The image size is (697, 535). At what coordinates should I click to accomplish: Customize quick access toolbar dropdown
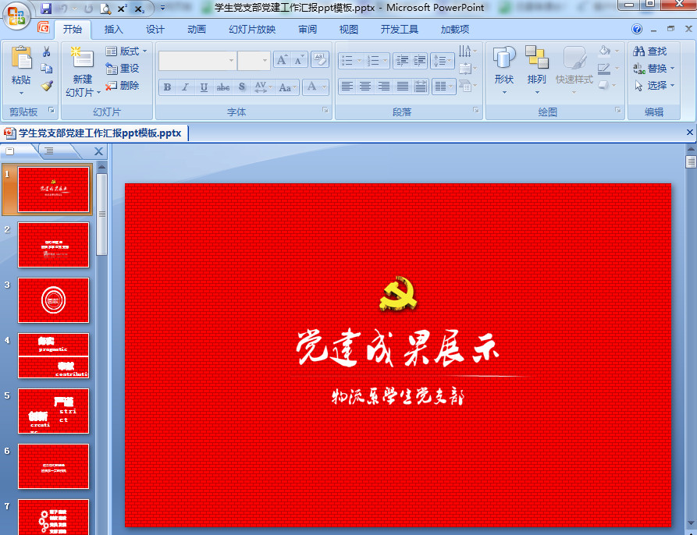pos(162,8)
